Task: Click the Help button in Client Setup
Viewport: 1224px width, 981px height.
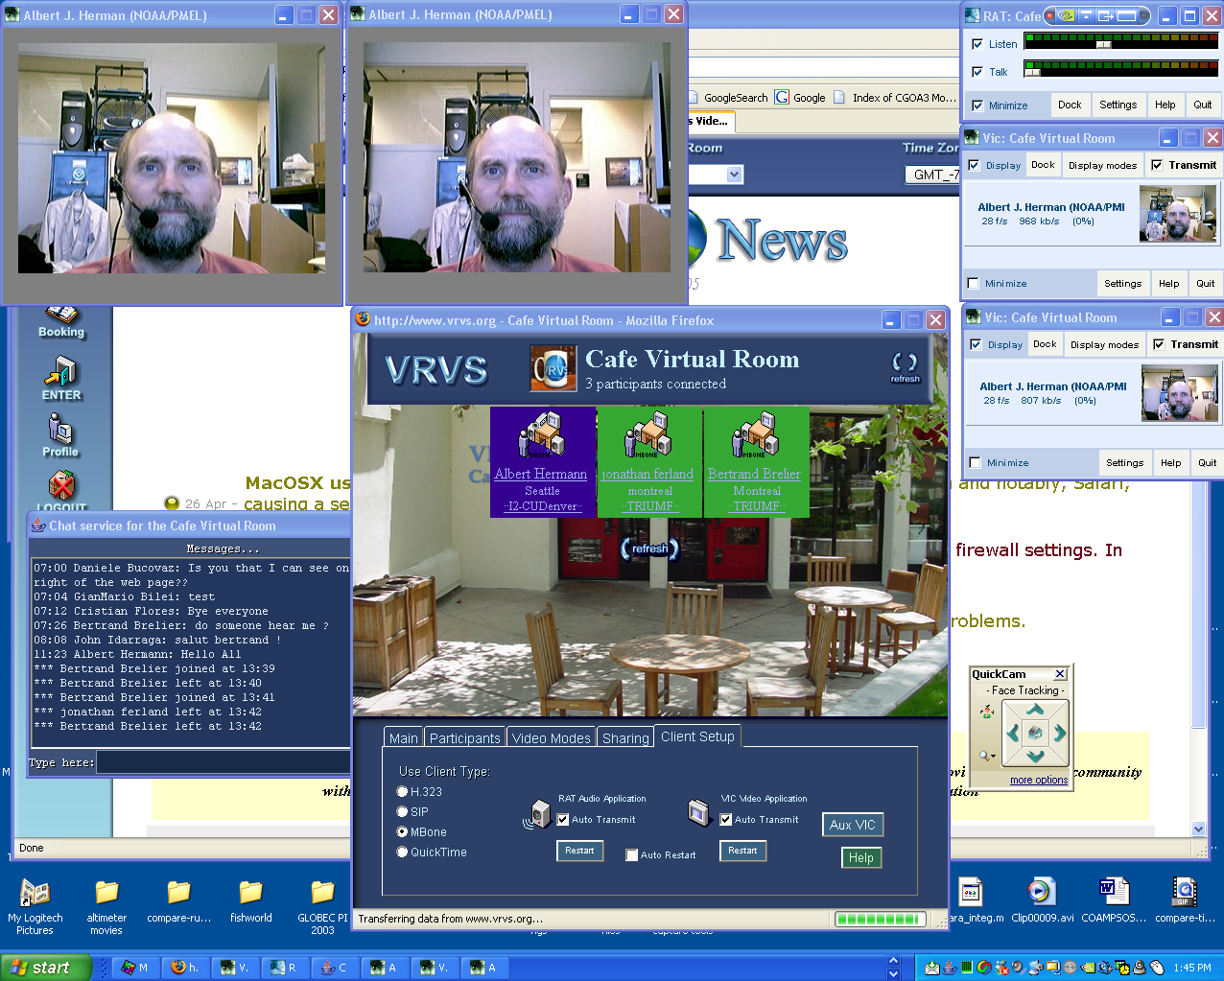Action: (x=861, y=858)
